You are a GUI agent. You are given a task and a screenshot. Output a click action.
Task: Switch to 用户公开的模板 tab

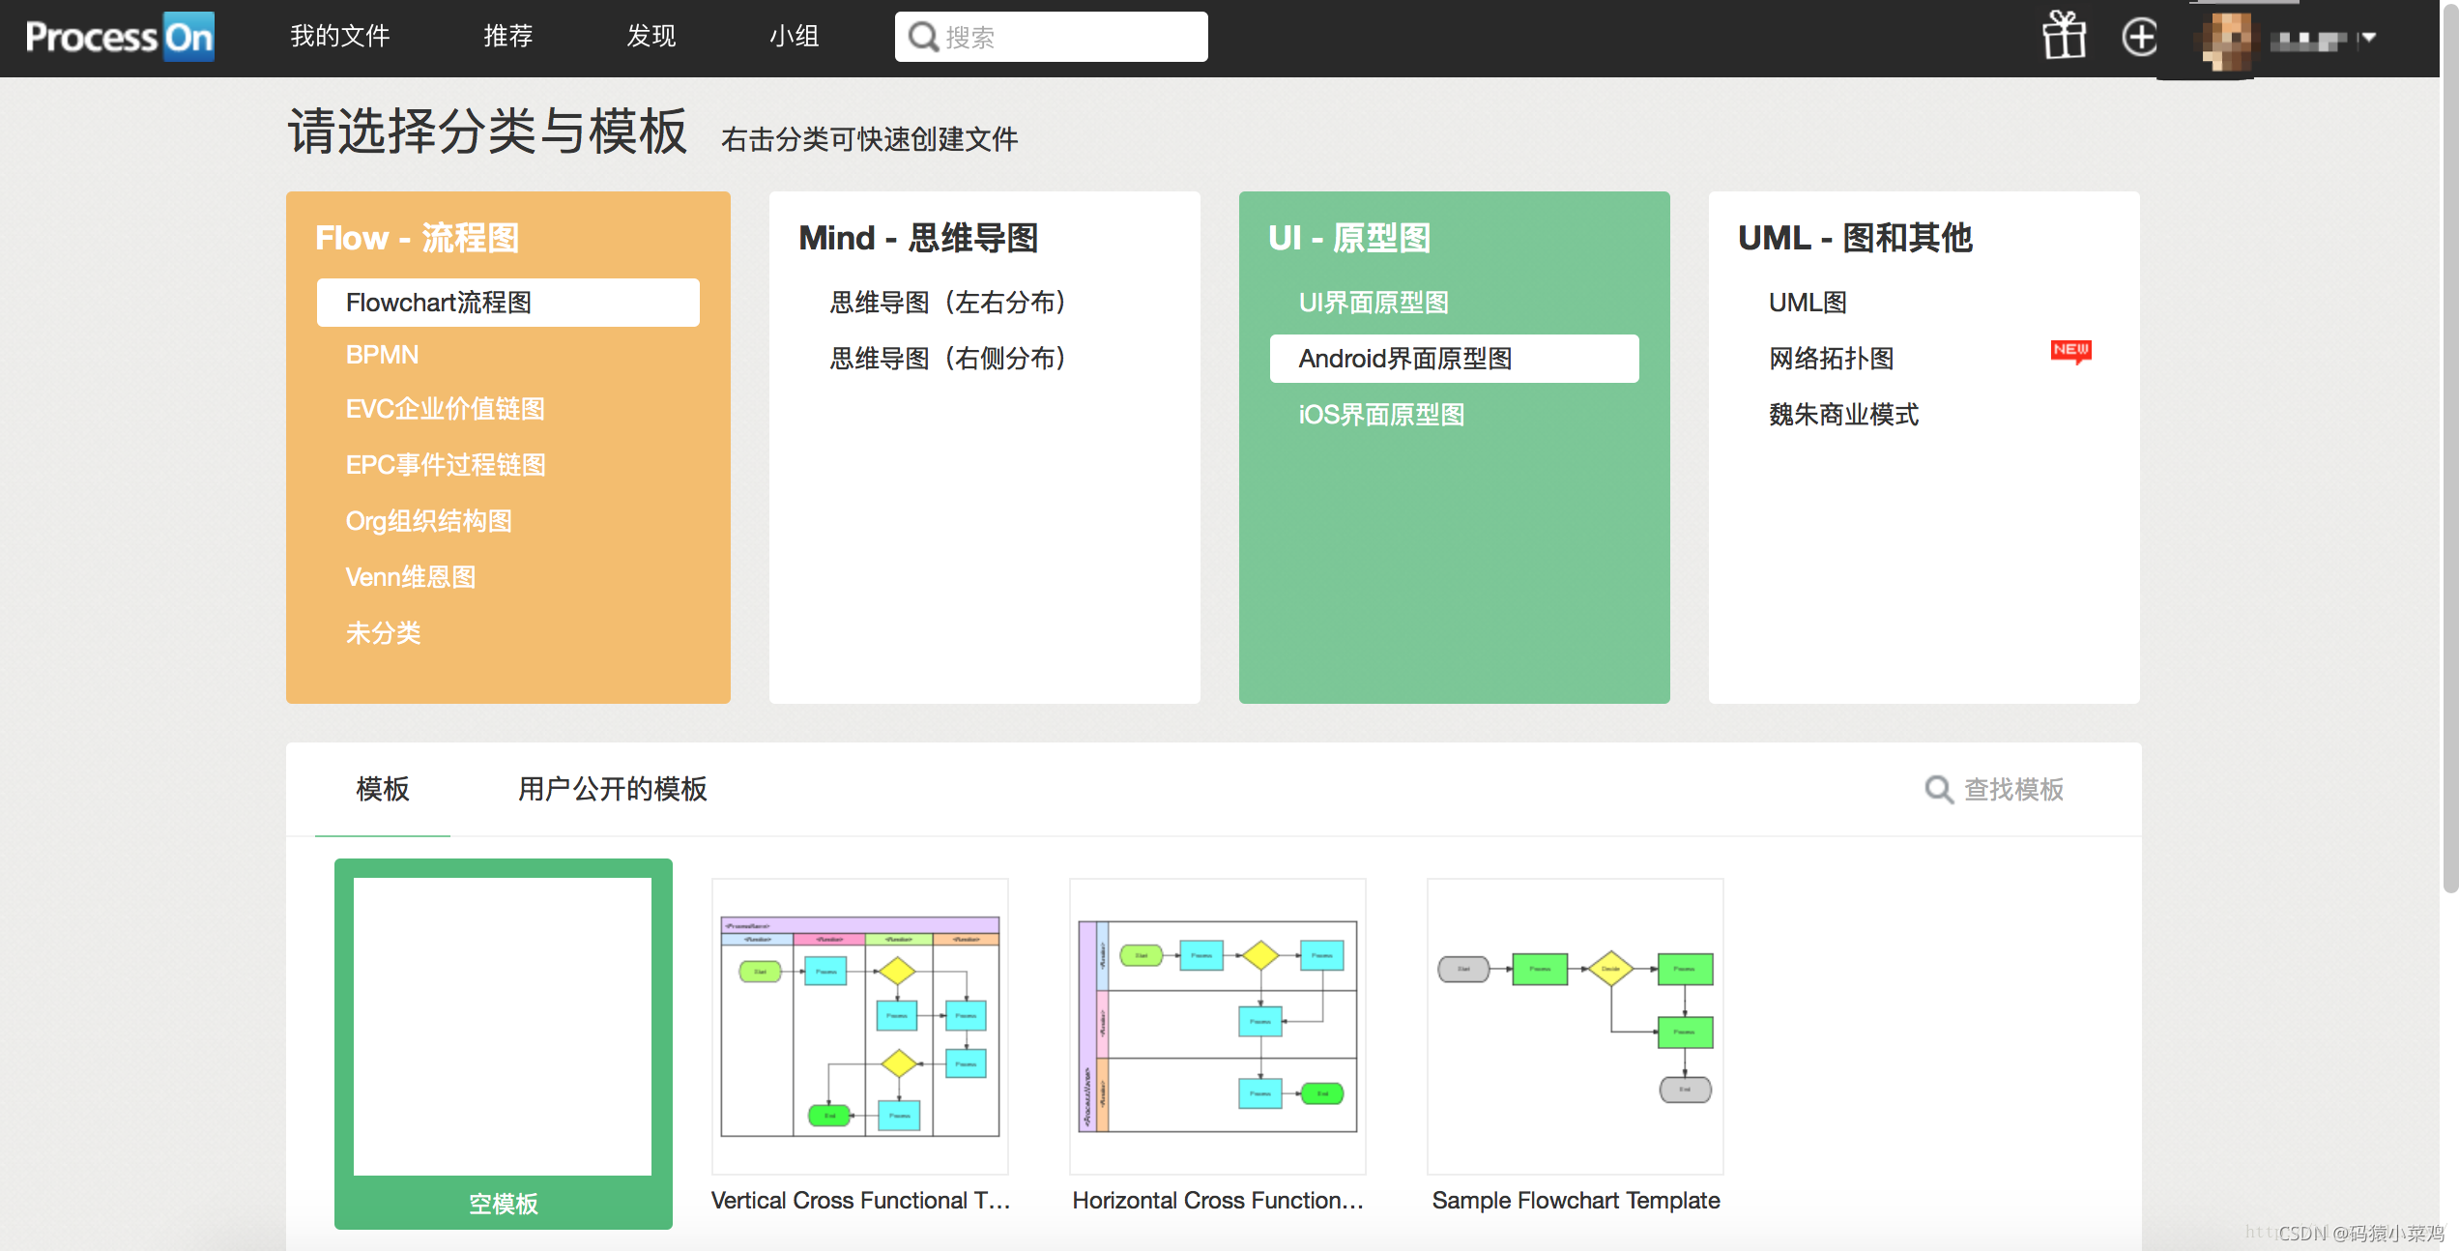click(x=612, y=789)
